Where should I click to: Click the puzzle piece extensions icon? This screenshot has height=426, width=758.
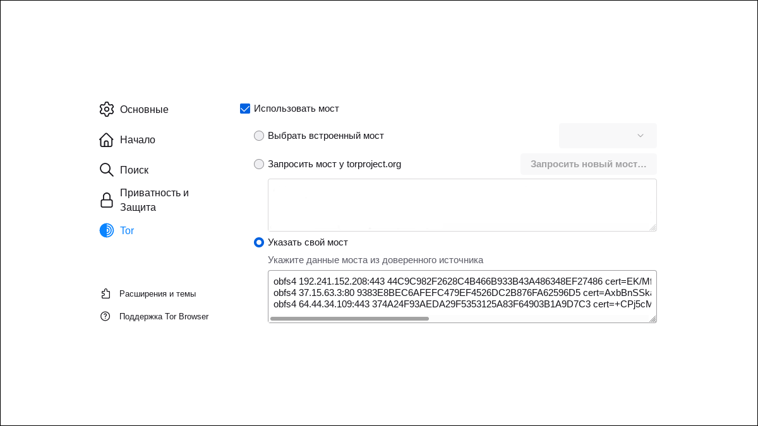[105, 293]
